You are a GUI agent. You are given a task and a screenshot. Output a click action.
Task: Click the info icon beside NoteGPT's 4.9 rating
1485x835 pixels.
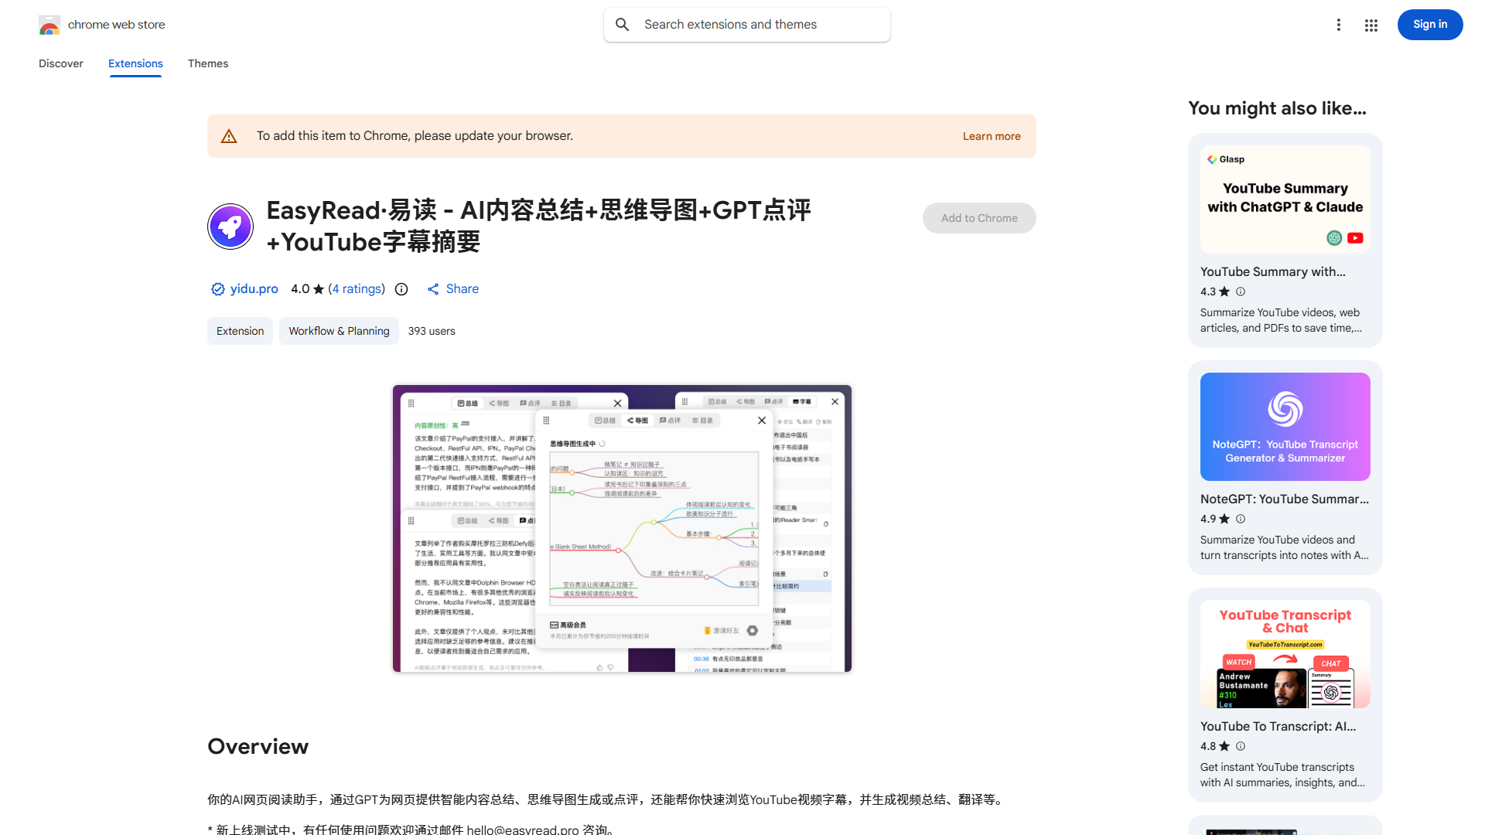click(x=1241, y=519)
